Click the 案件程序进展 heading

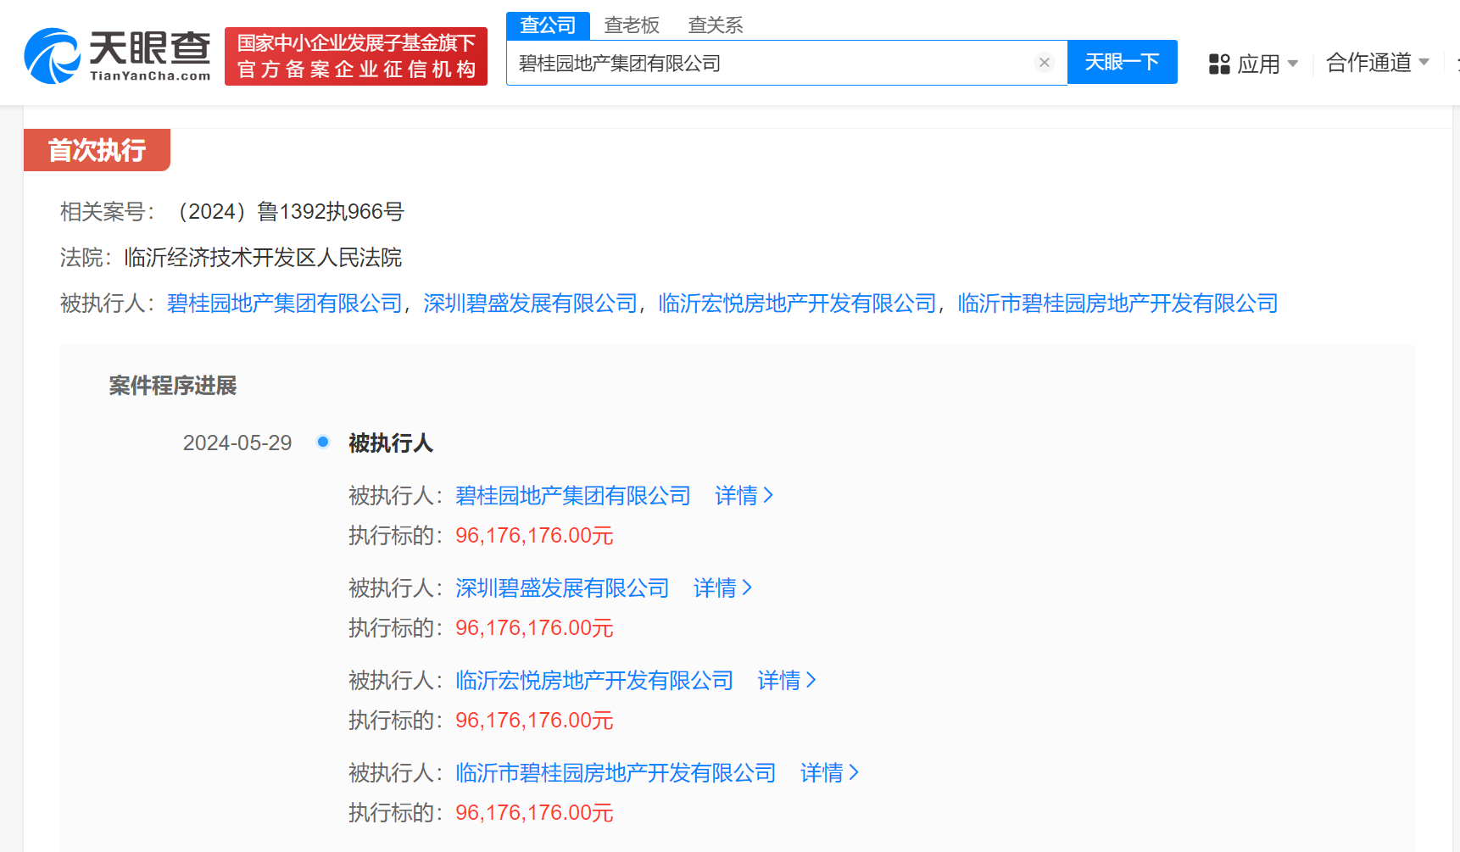tap(173, 386)
